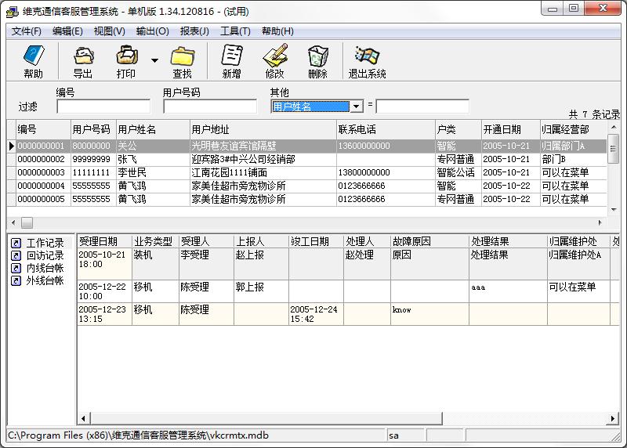This screenshot has height=448, width=627.
Task: Click the 退出系统 exit icon
Action: tap(367, 56)
